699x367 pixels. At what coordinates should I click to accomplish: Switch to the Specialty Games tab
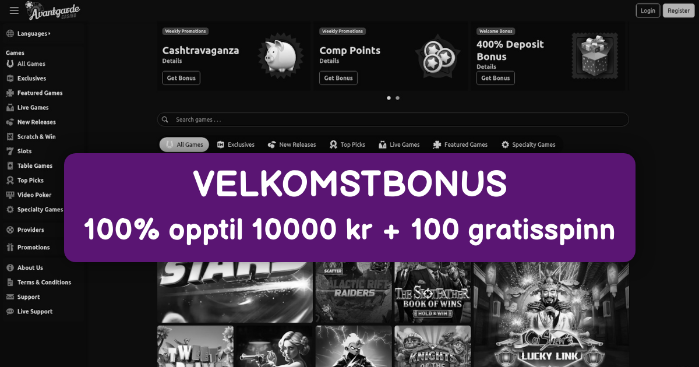[x=528, y=144]
